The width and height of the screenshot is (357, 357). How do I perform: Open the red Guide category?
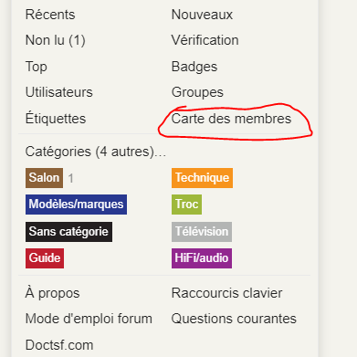pos(45,258)
